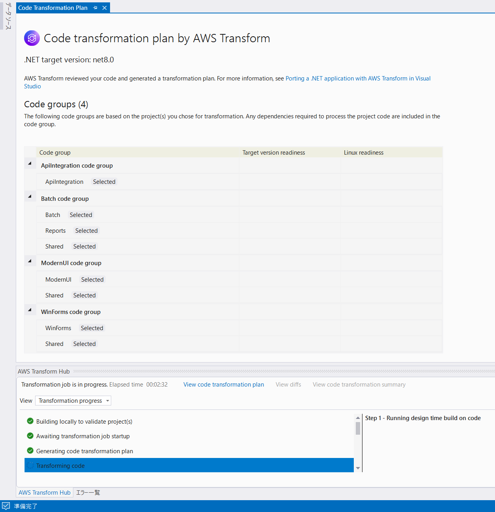Image resolution: width=495 pixels, height=512 pixels.
Task: Select the Awaiting transformation job startup row
Action: click(189, 436)
